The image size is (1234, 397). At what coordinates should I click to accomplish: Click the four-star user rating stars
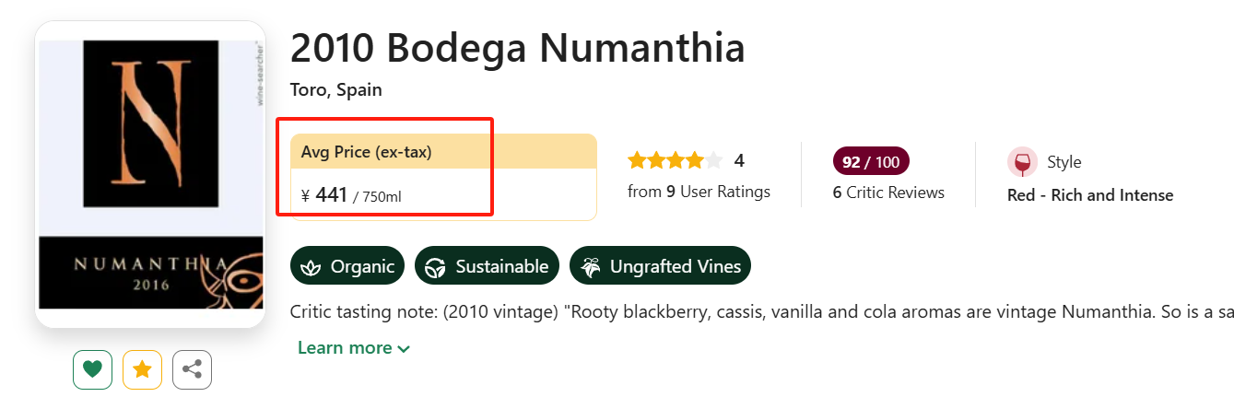[676, 161]
